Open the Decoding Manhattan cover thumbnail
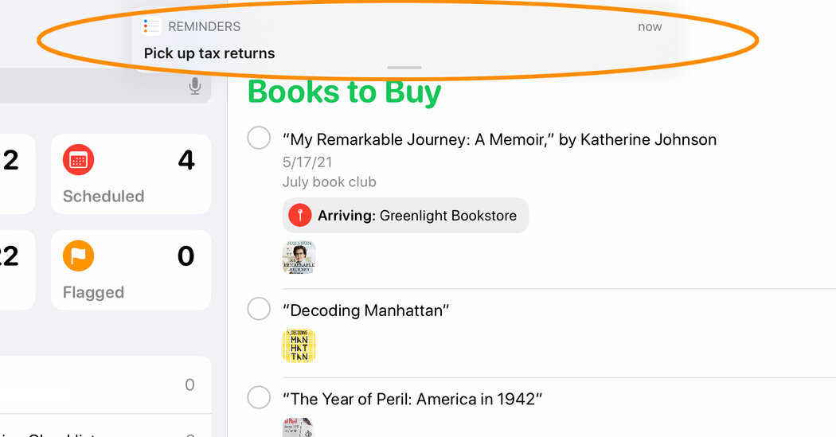This screenshot has height=437, width=836. click(299, 346)
